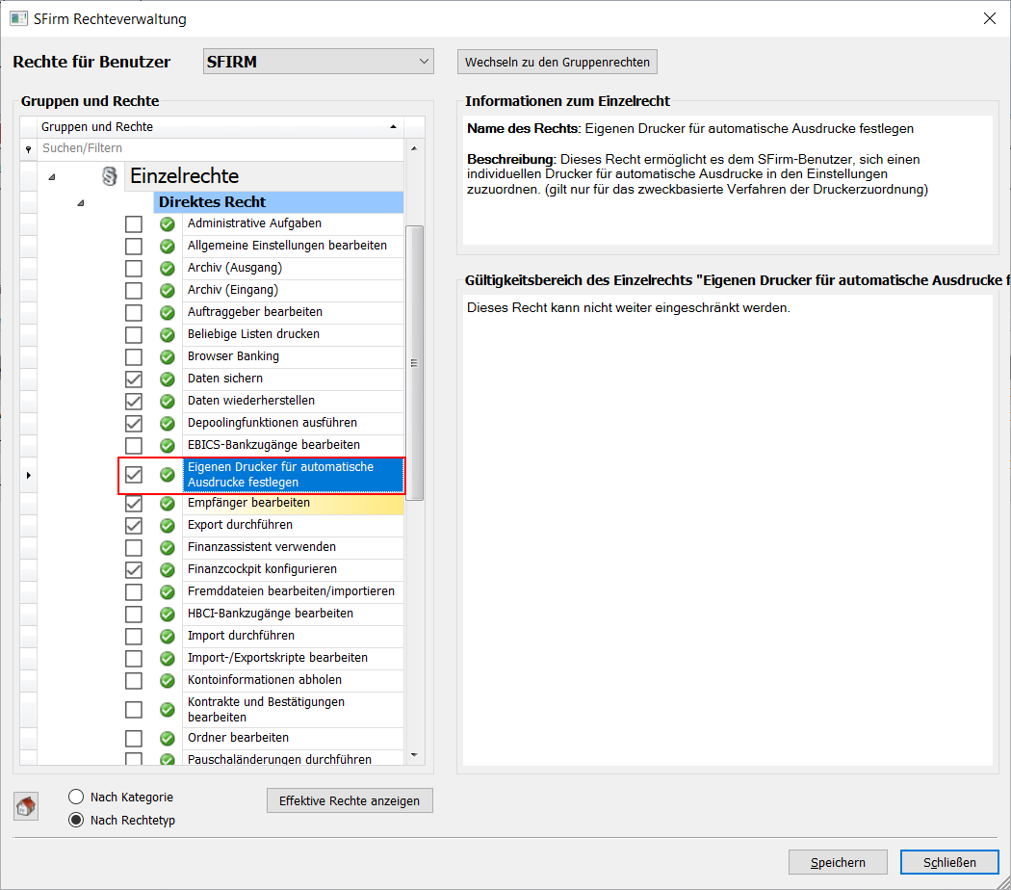Click the filter pin icon beside Suchen/Filtern

point(28,149)
